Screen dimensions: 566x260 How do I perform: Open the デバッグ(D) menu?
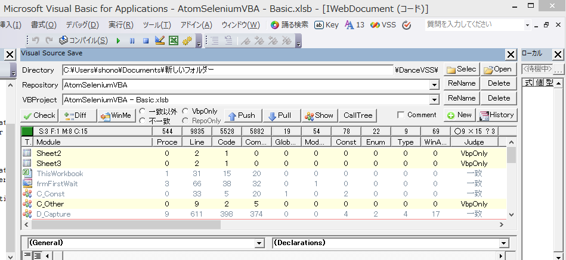tap(82, 25)
